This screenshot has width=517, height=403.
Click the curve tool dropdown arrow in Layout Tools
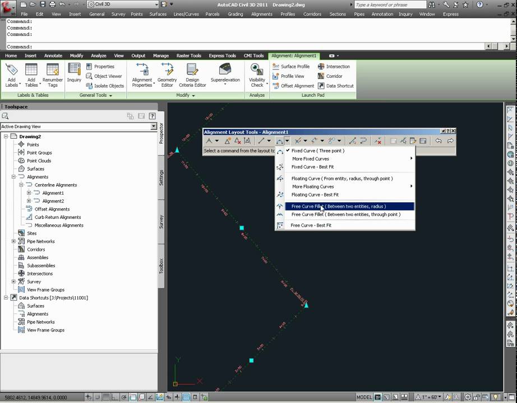pyautogui.click(x=288, y=141)
